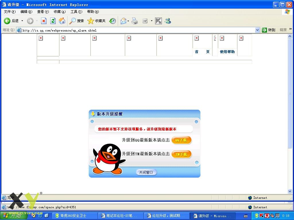This screenshot has height=220, width=294.
Task: Open the Mail envelope icon
Action: (123, 21)
